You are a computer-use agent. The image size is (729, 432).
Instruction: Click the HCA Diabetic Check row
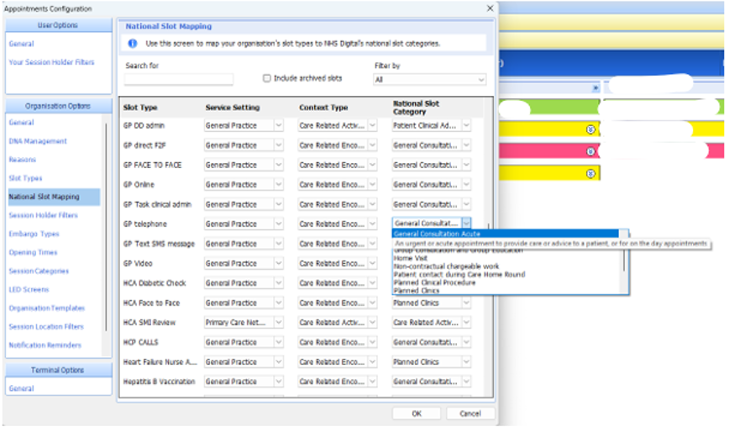coord(155,282)
